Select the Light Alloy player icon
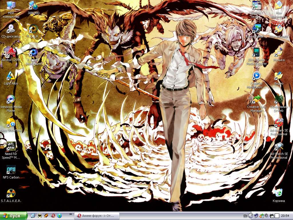293x220 pixels. 11,78
